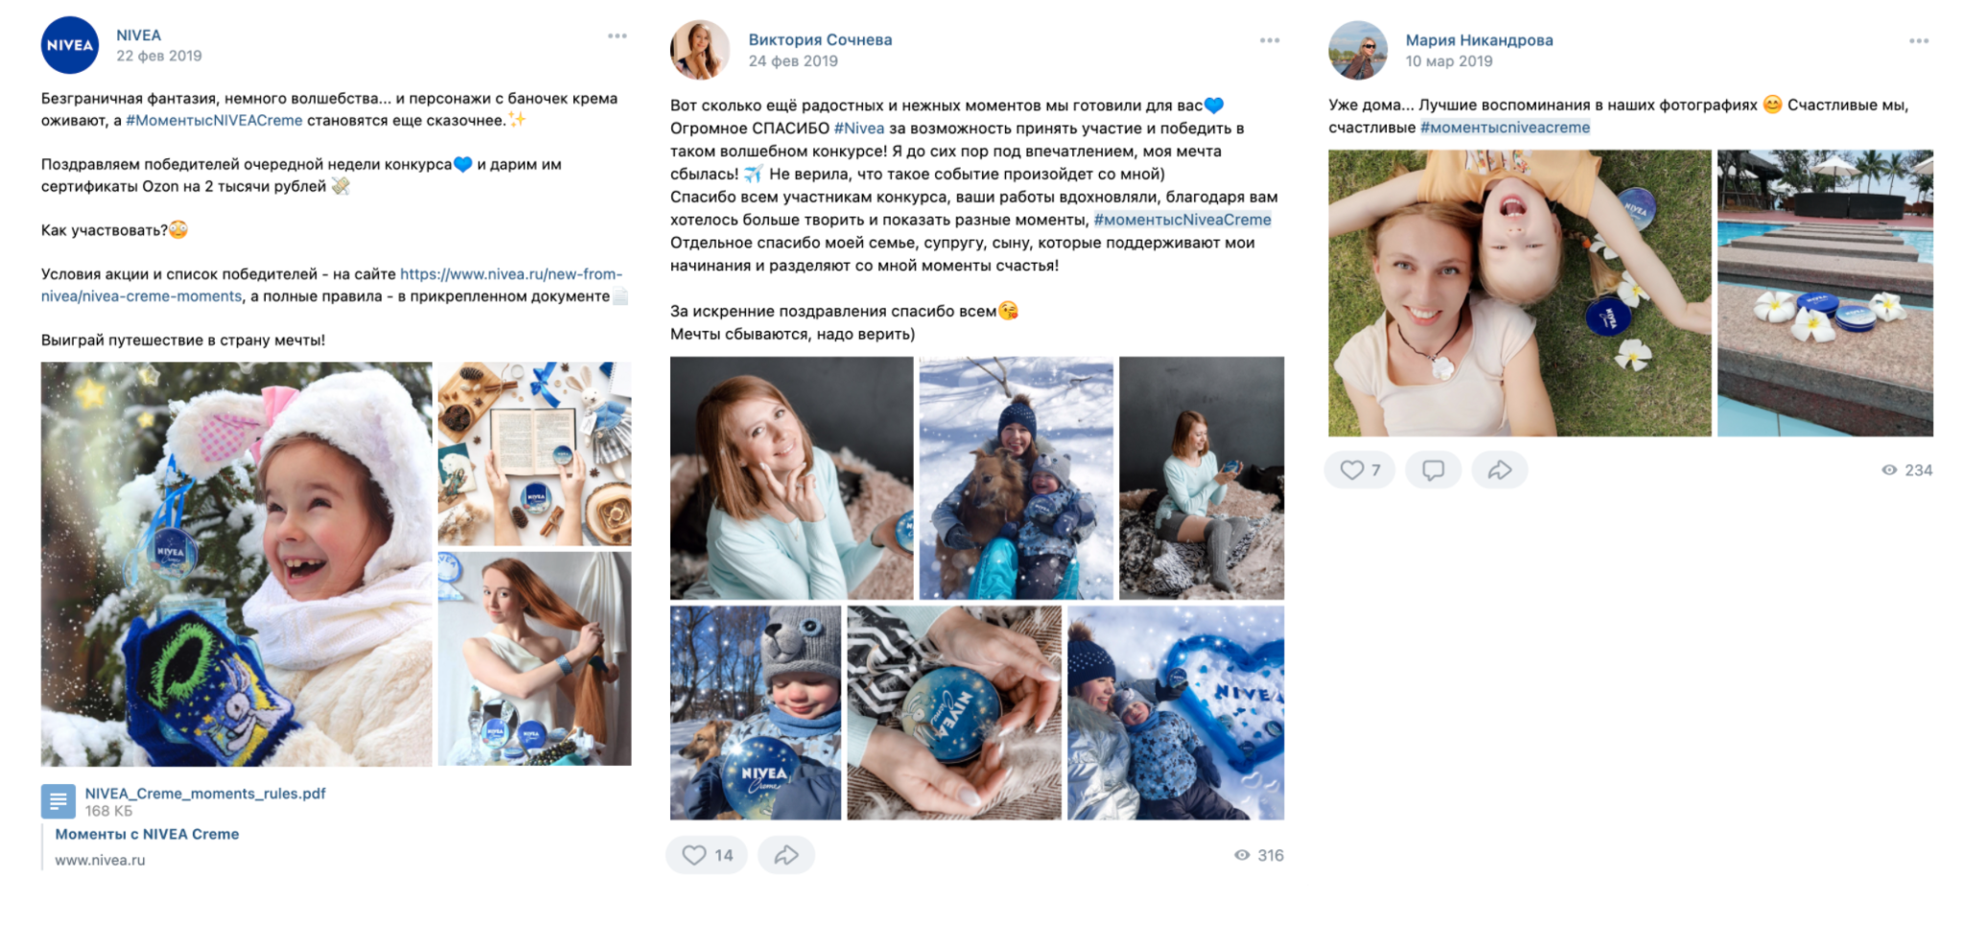Open the #Nivea hashtag link

tap(858, 128)
